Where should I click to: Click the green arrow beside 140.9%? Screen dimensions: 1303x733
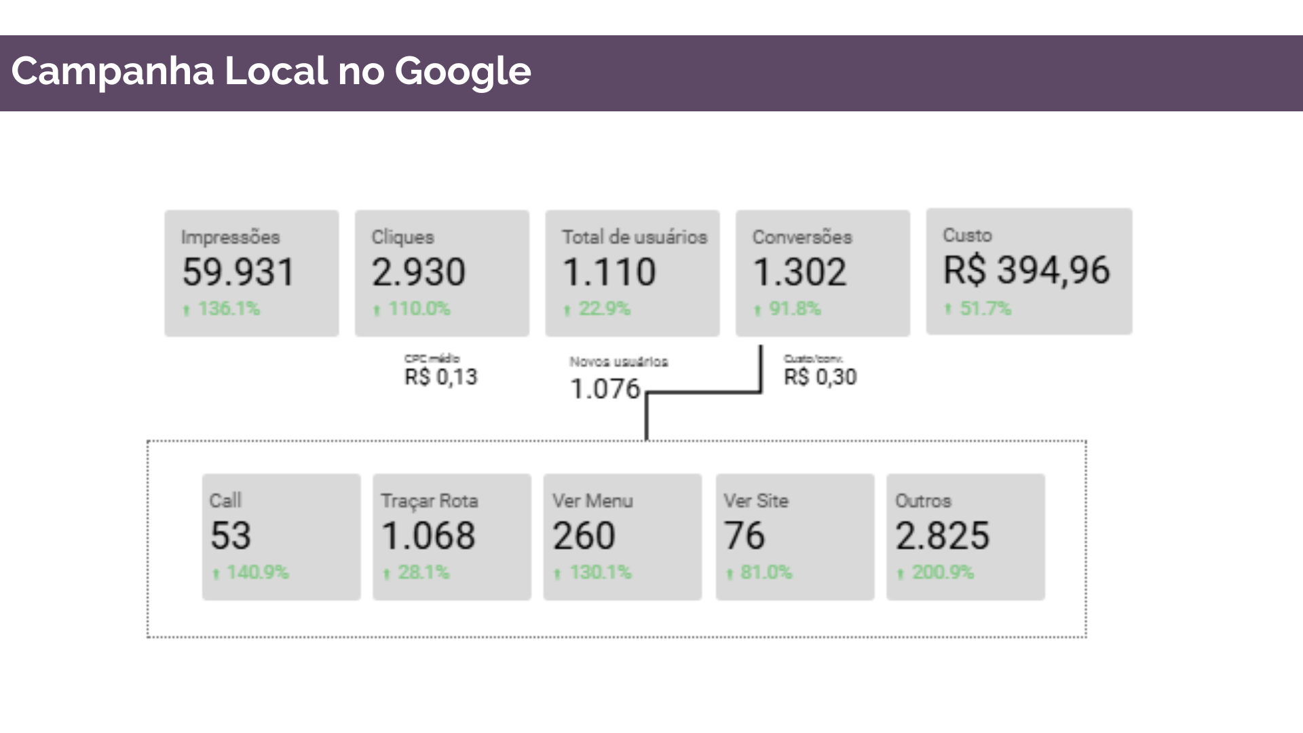216,574
